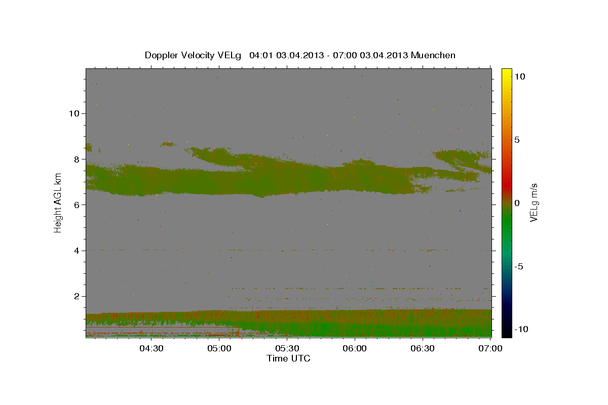Click the colorbar bottom tick label -10
The image size is (608, 405).
pyautogui.click(x=521, y=329)
